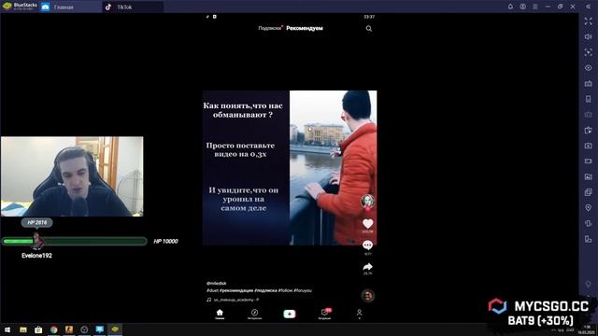
Task: Create a new TikTok with plus button
Action: [290, 314]
